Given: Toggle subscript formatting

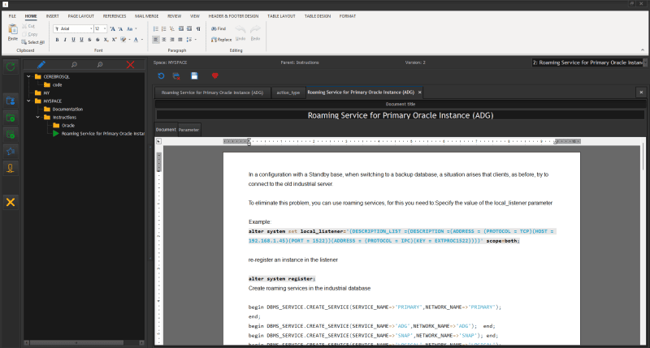Looking at the screenshot, I should click(x=106, y=40).
